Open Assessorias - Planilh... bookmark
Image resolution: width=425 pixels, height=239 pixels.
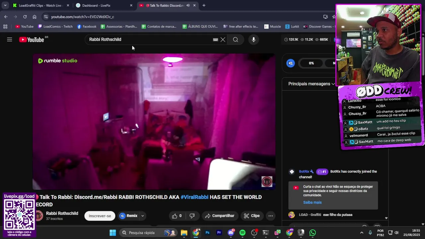coord(119,27)
